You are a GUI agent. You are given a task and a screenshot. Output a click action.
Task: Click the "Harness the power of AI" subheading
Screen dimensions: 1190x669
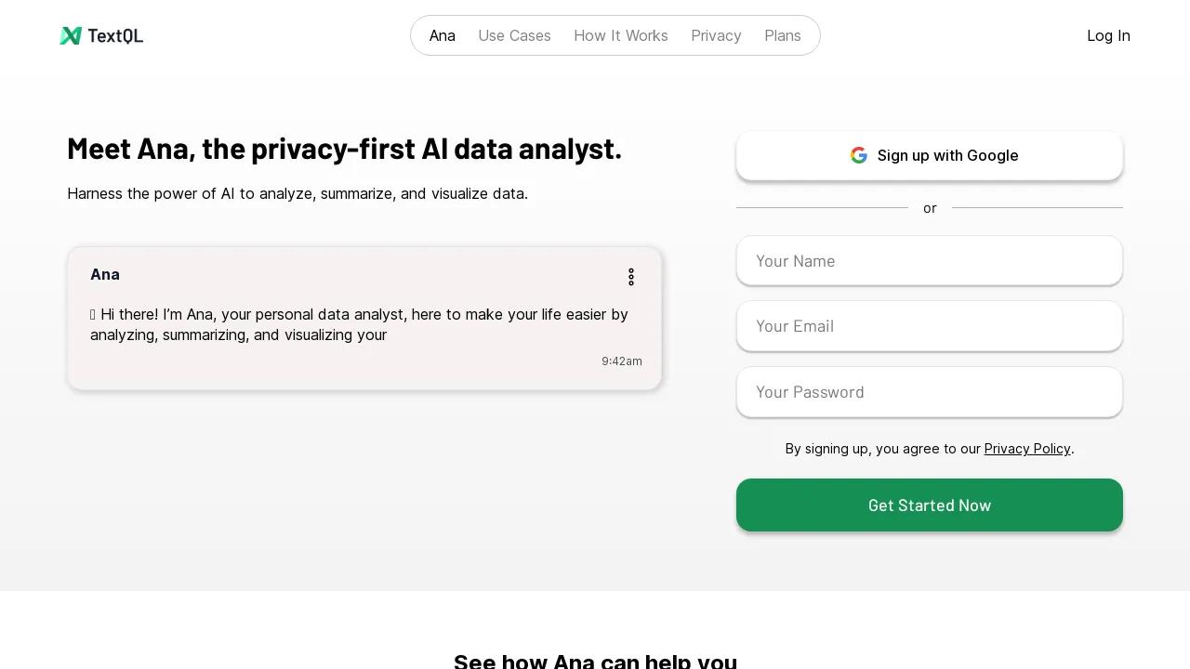click(x=297, y=193)
